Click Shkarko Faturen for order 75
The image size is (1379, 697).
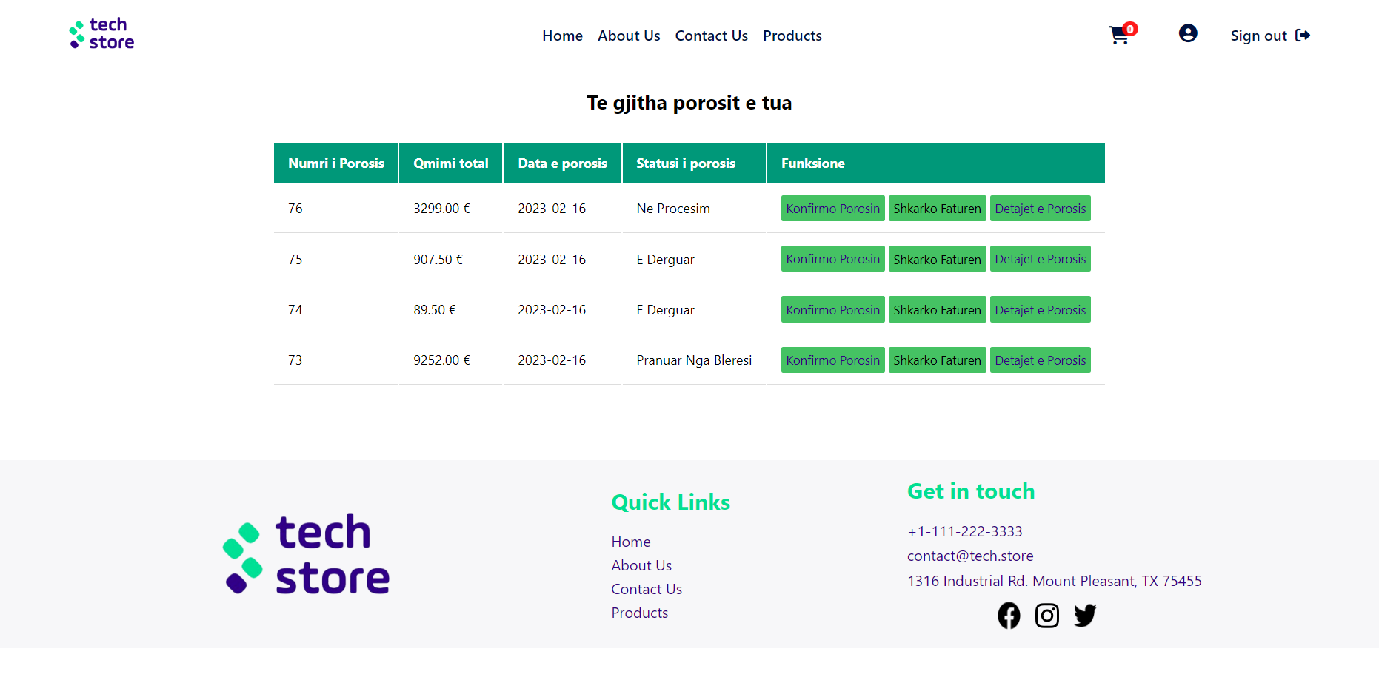pyautogui.click(x=937, y=259)
